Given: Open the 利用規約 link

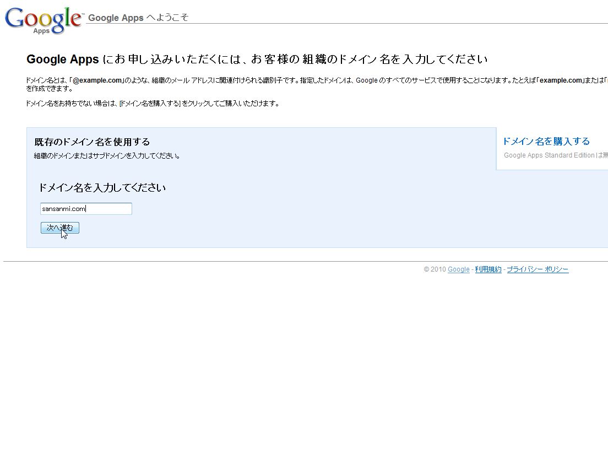Looking at the screenshot, I should pyautogui.click(x=488, y=269).
